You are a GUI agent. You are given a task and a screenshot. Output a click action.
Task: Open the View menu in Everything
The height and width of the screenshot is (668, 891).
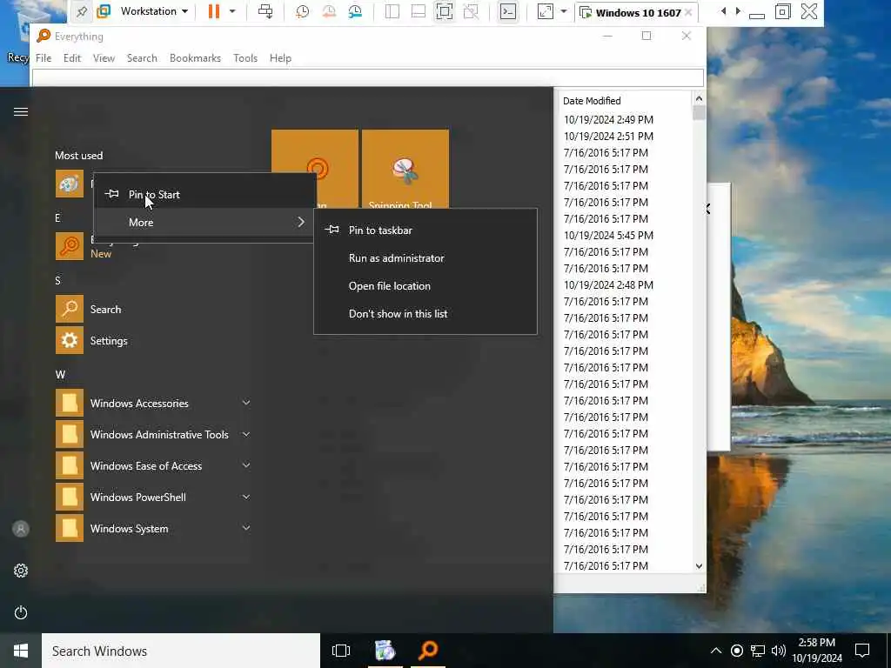(104, 58)
